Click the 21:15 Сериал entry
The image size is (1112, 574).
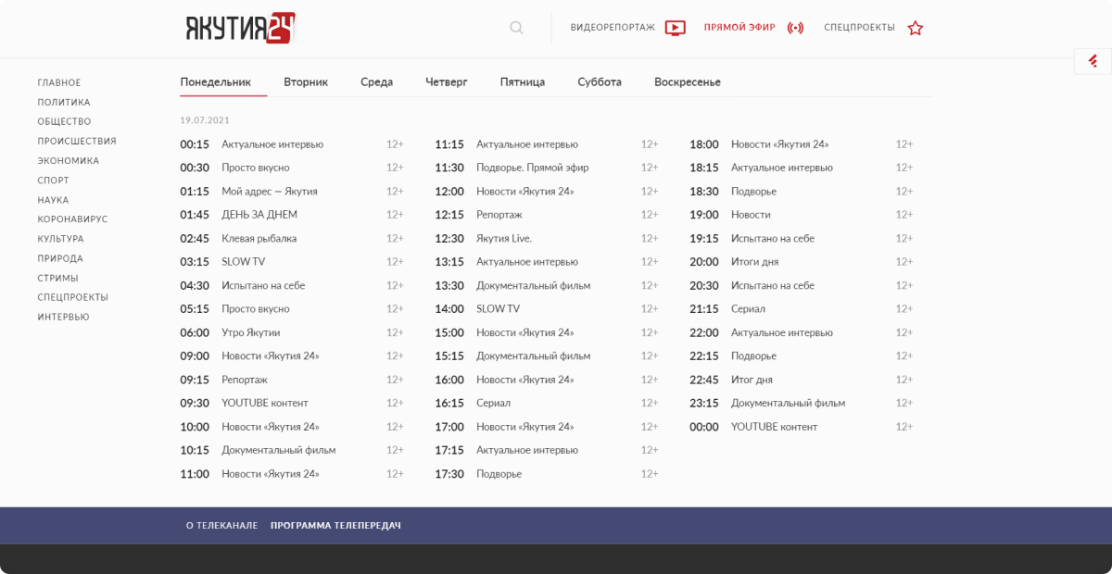pyautogui.click(x=802, y=309)
